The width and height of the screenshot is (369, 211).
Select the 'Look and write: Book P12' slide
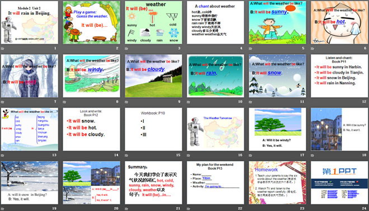pos(91,129)
